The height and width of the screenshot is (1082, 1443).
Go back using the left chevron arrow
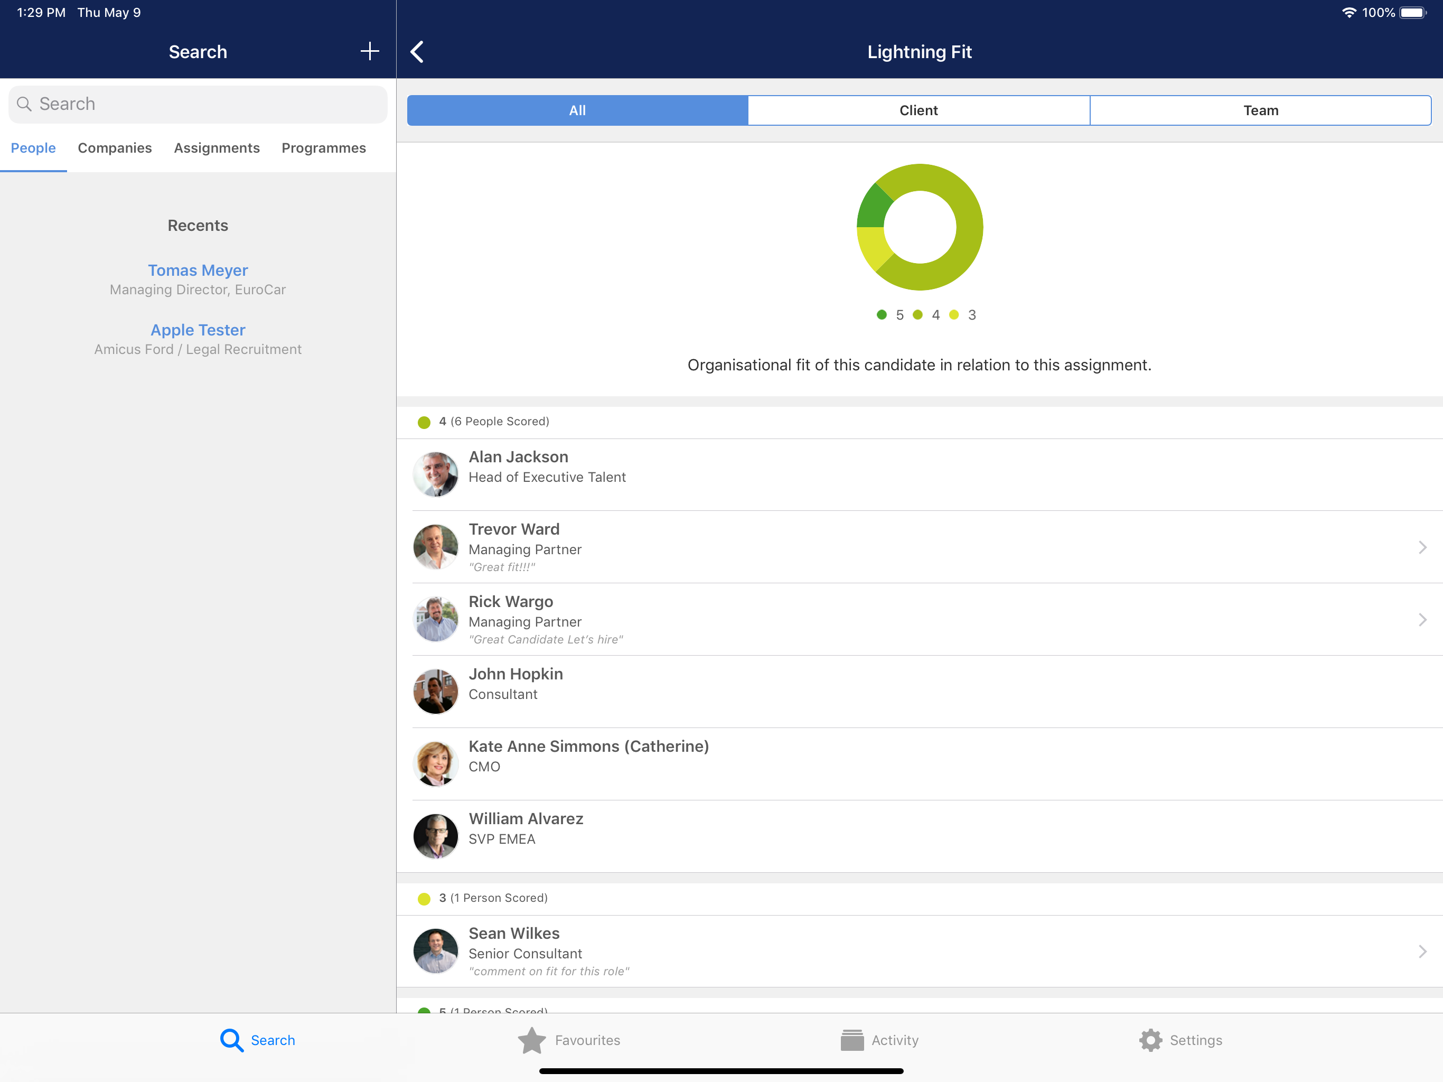point(417,52)
